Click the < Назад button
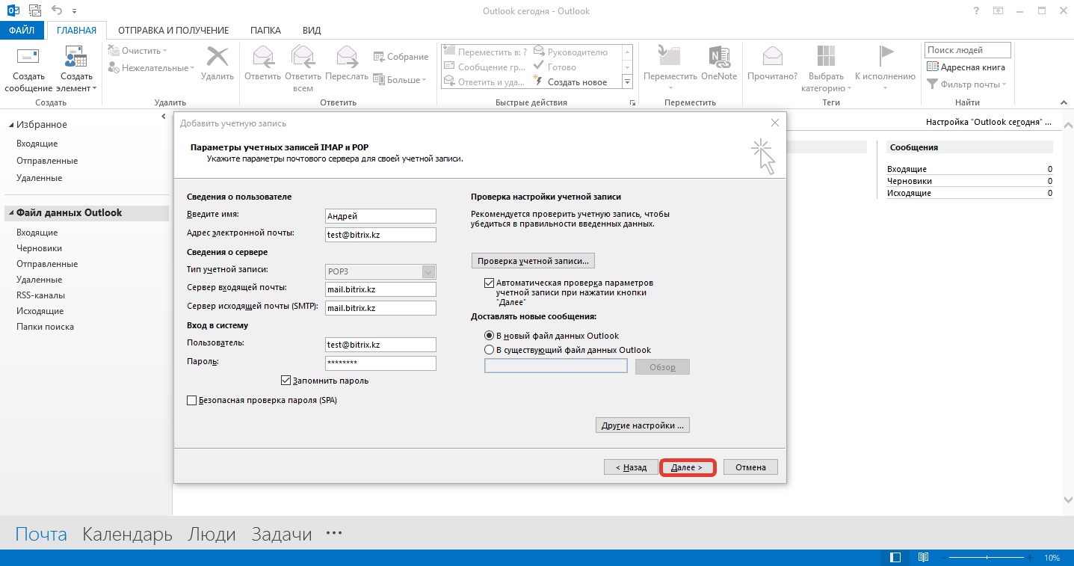 click(x=631, y=467)
